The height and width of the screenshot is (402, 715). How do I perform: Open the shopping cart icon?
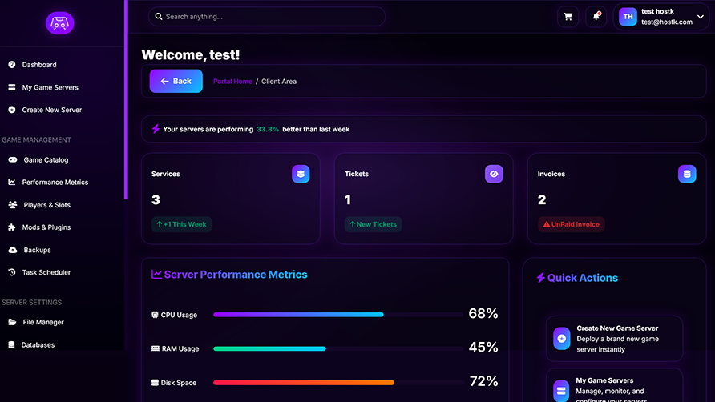coord(568,17)
